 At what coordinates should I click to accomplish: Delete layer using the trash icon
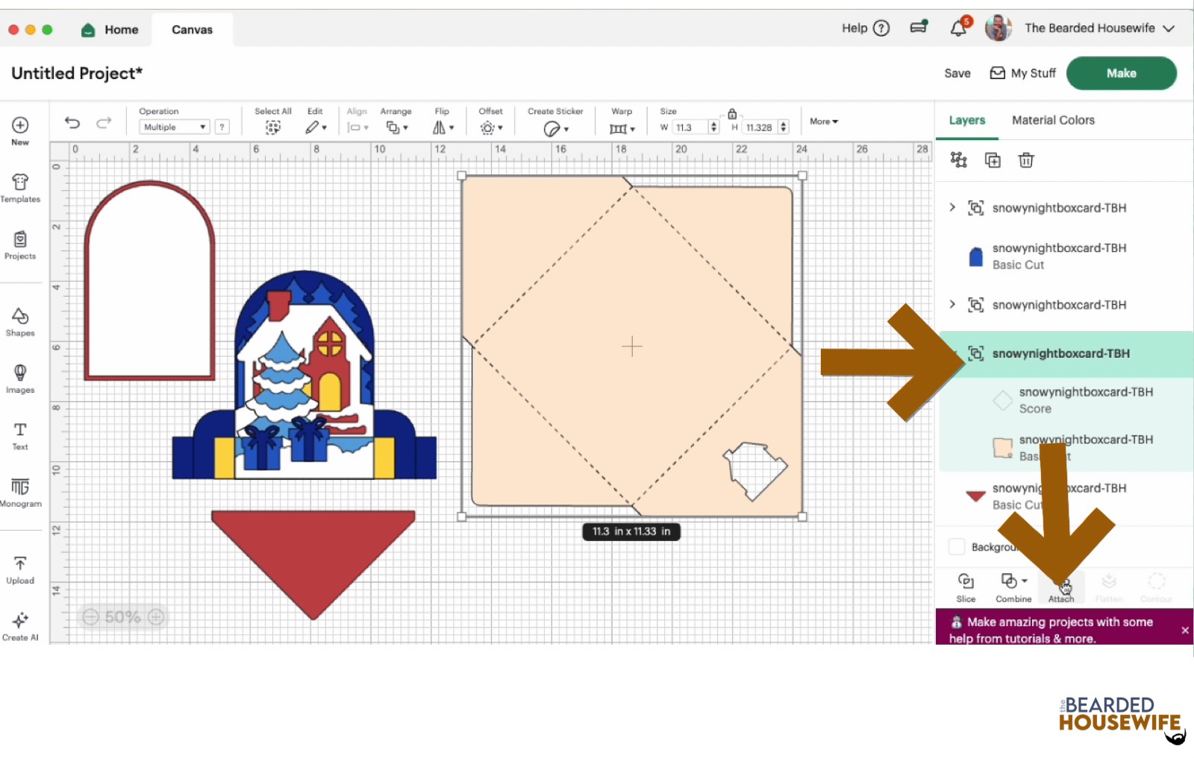coord(1026,160)
